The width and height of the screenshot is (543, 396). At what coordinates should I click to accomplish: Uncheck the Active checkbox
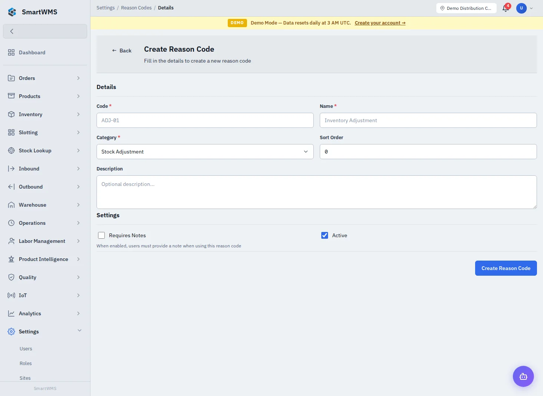pos(325,235)
